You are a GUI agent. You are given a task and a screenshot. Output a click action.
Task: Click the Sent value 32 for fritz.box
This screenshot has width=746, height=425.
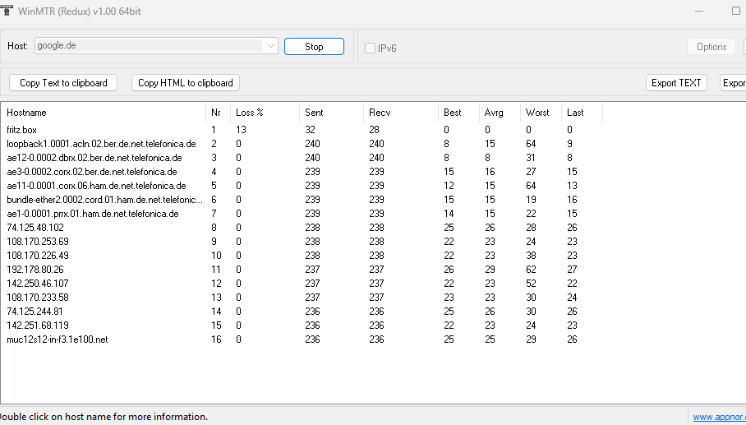311,130
